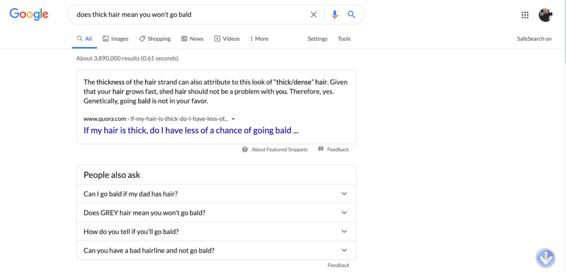Click the question mark icon beside About Featured Snippets
Viewport: 566px width, 272px height.
245,149
